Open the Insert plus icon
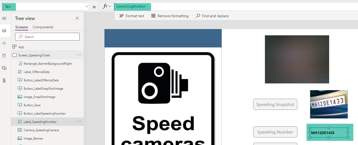Image resolution: width=358 pixels, height=145 pixels. pyautogui.click(x=4, y=43)
